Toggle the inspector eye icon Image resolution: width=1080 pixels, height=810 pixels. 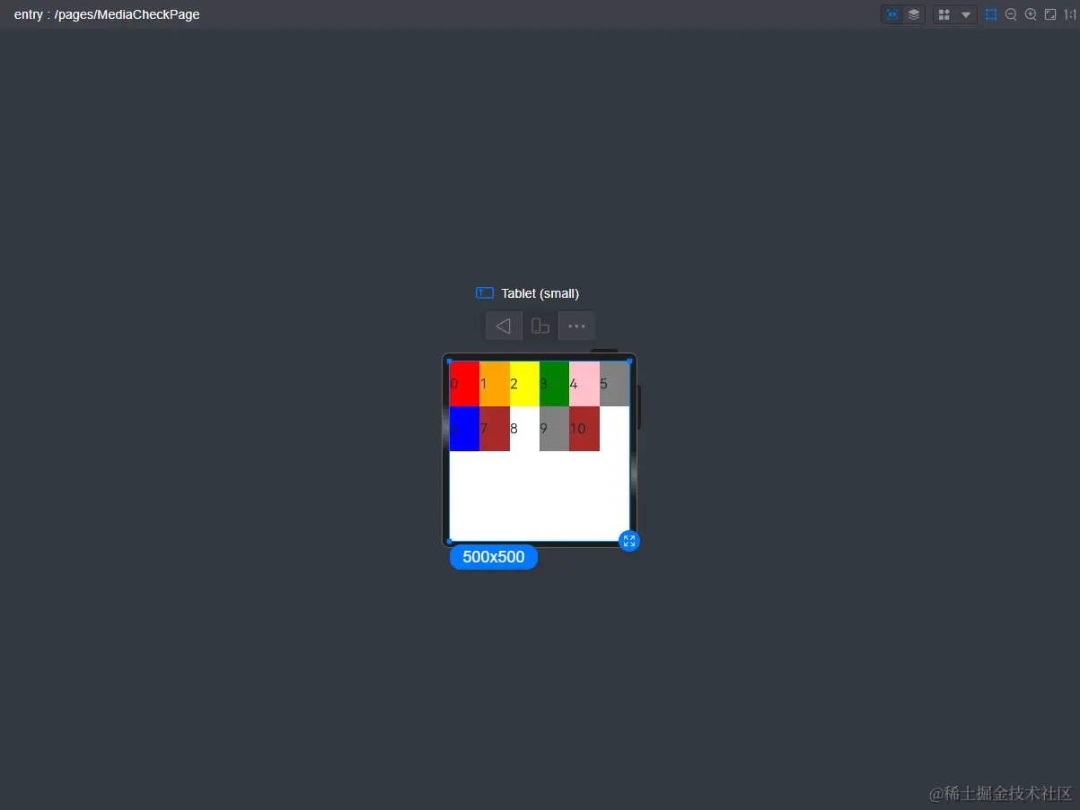pos(891,14)
